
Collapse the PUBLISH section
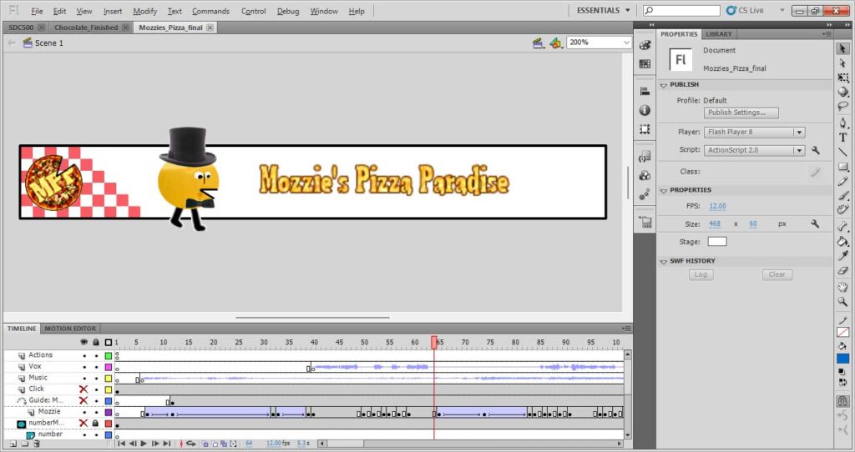664,85
